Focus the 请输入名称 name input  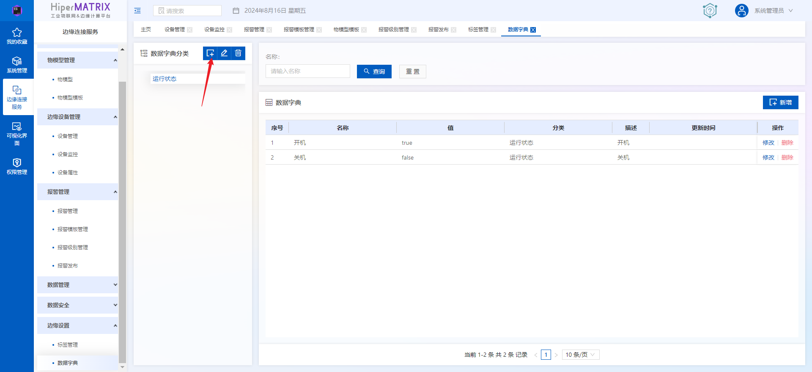[x=308, y=71]
